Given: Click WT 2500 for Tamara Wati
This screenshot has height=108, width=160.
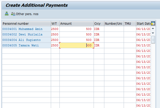Looking at the screenshot, I should click(55, 45).
